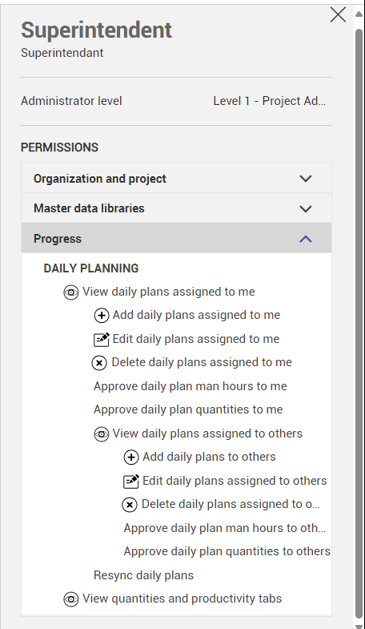The width and height of the screenshot is (365, 629).
Task: Click the plus icon beside Add daily plans to others
Action: pos(131,458)
